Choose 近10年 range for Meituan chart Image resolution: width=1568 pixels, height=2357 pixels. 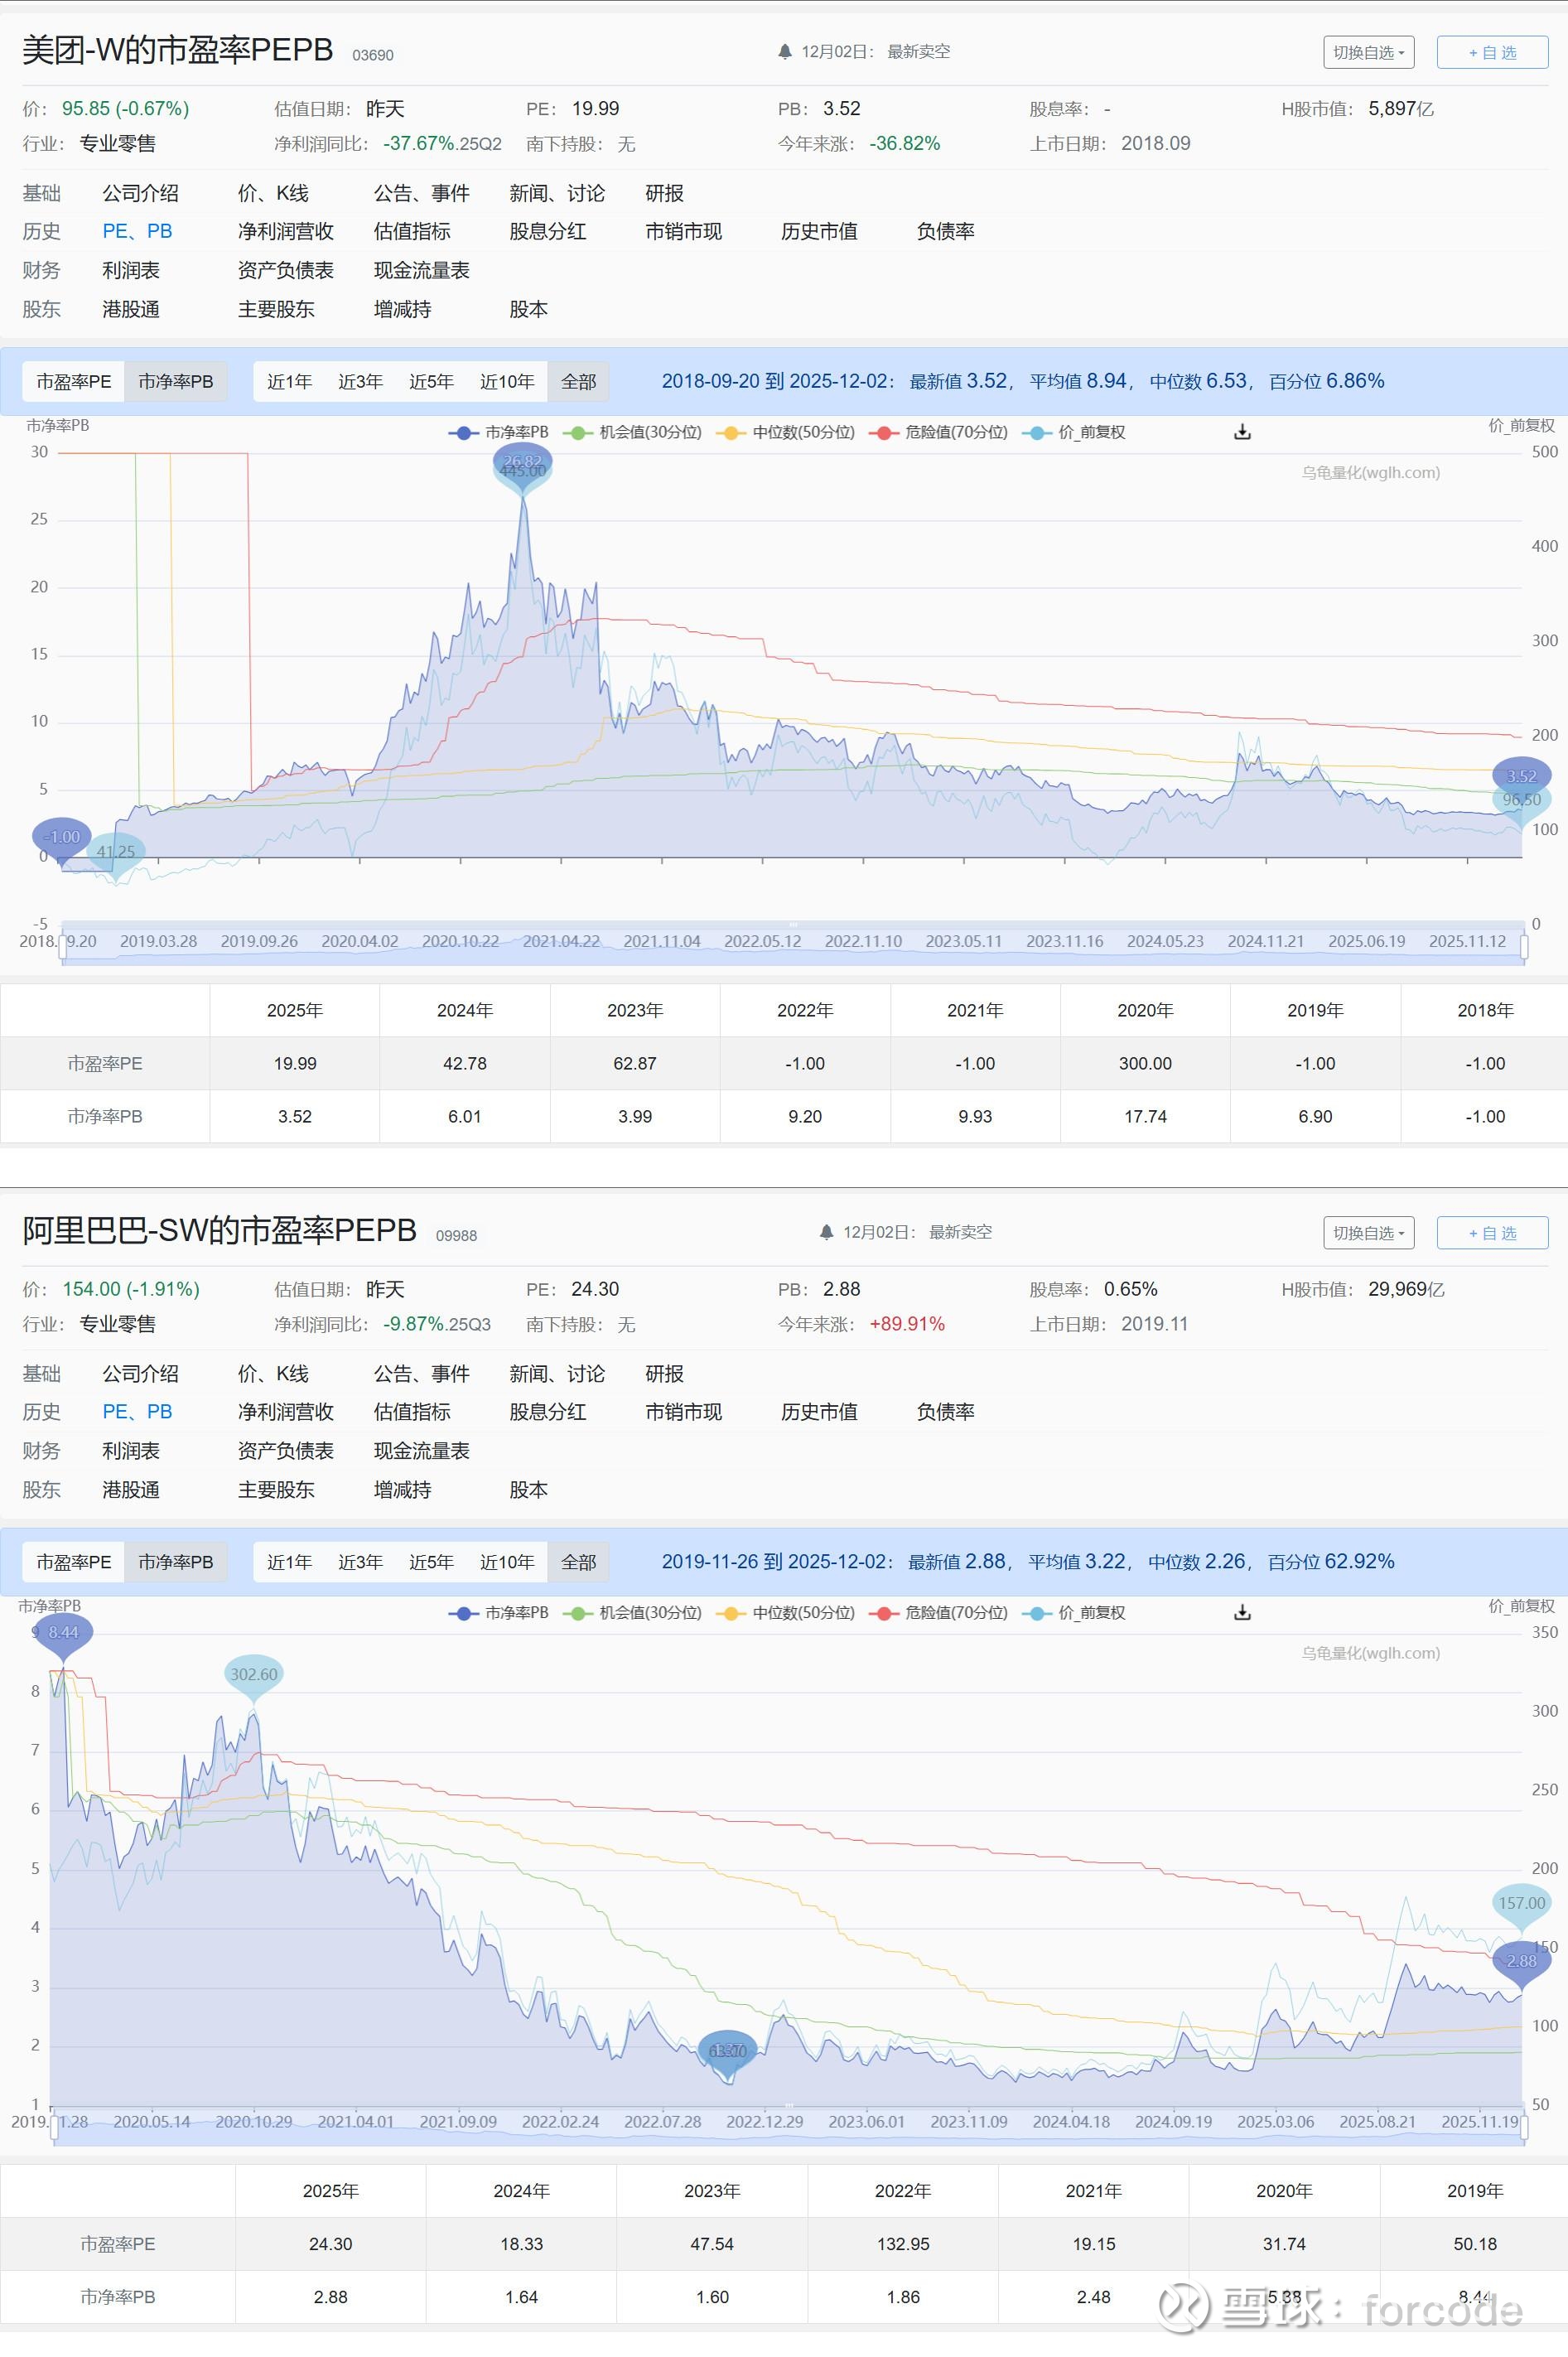(x=507, y=382)
